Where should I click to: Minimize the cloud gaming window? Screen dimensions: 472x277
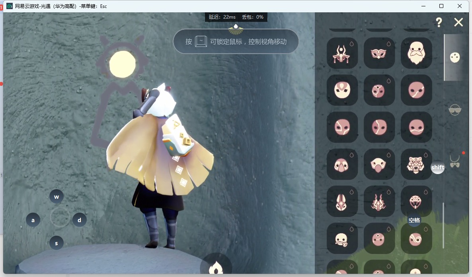[x=423, y=6]
